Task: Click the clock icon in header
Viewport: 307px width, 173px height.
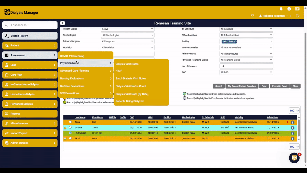Action: pos(289,9)
